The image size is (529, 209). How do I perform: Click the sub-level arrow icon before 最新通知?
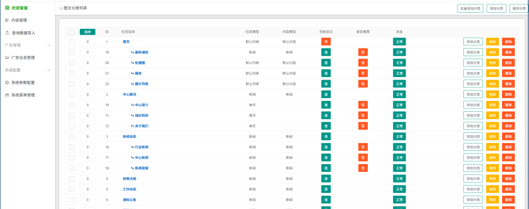[132, 52]
